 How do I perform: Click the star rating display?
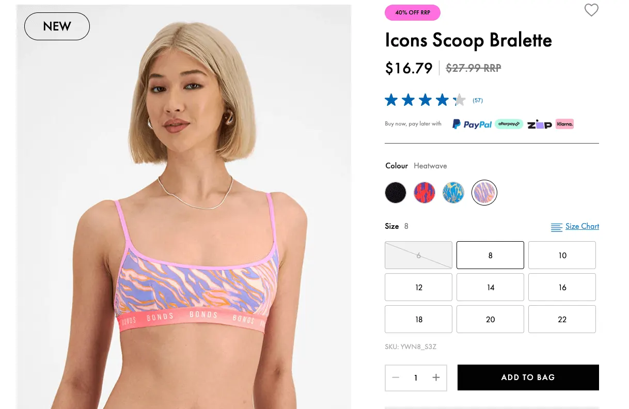click(x=425, y=100)
